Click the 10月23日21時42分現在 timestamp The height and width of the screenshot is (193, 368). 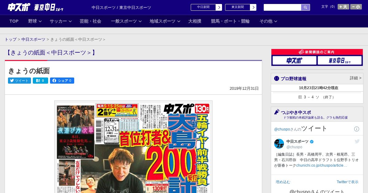coord(319,88)
